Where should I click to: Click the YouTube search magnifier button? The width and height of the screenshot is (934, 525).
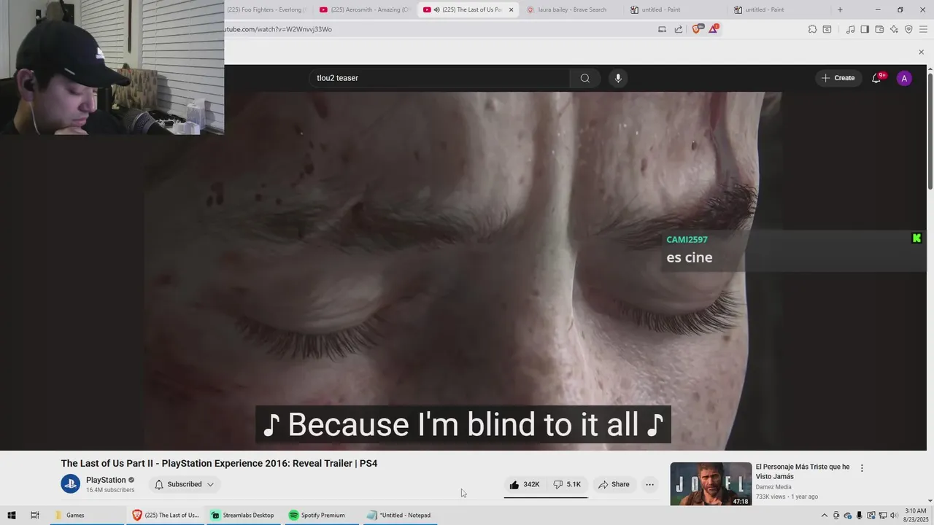[584, 78]
